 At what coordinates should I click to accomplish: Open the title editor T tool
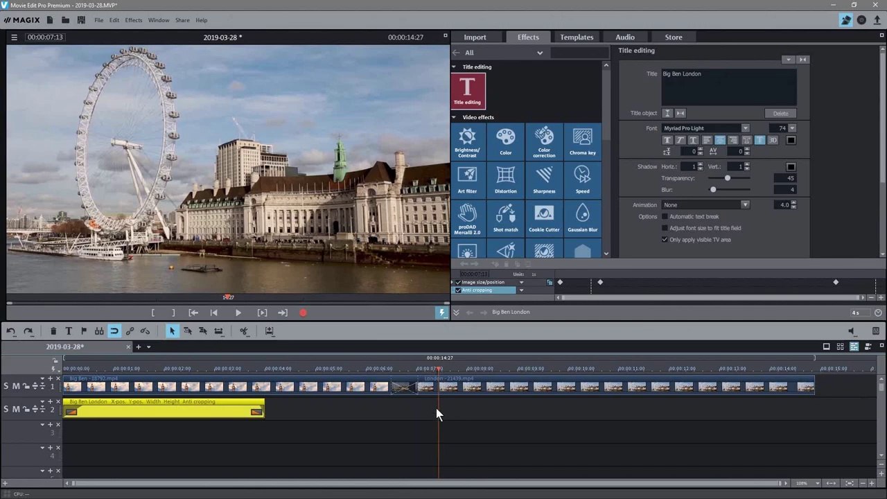click(x=69, y=331)
